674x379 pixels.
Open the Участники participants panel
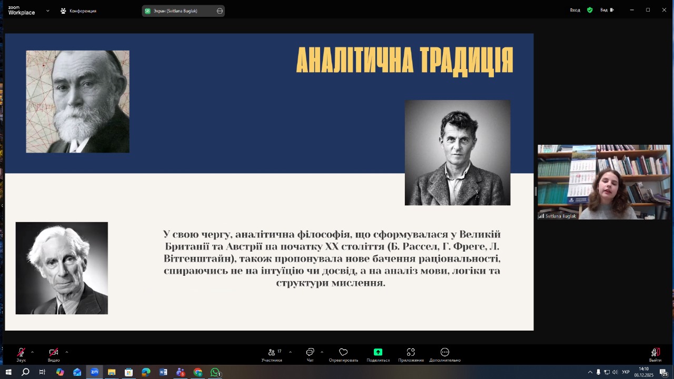click(272, 353)
